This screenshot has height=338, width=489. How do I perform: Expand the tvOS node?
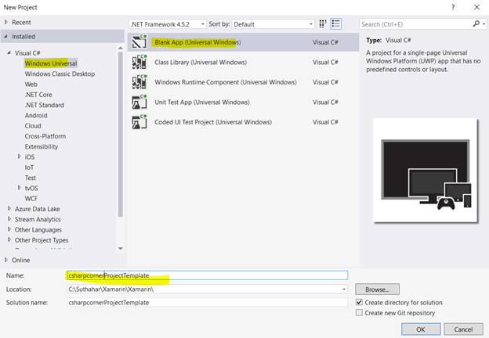20,188
